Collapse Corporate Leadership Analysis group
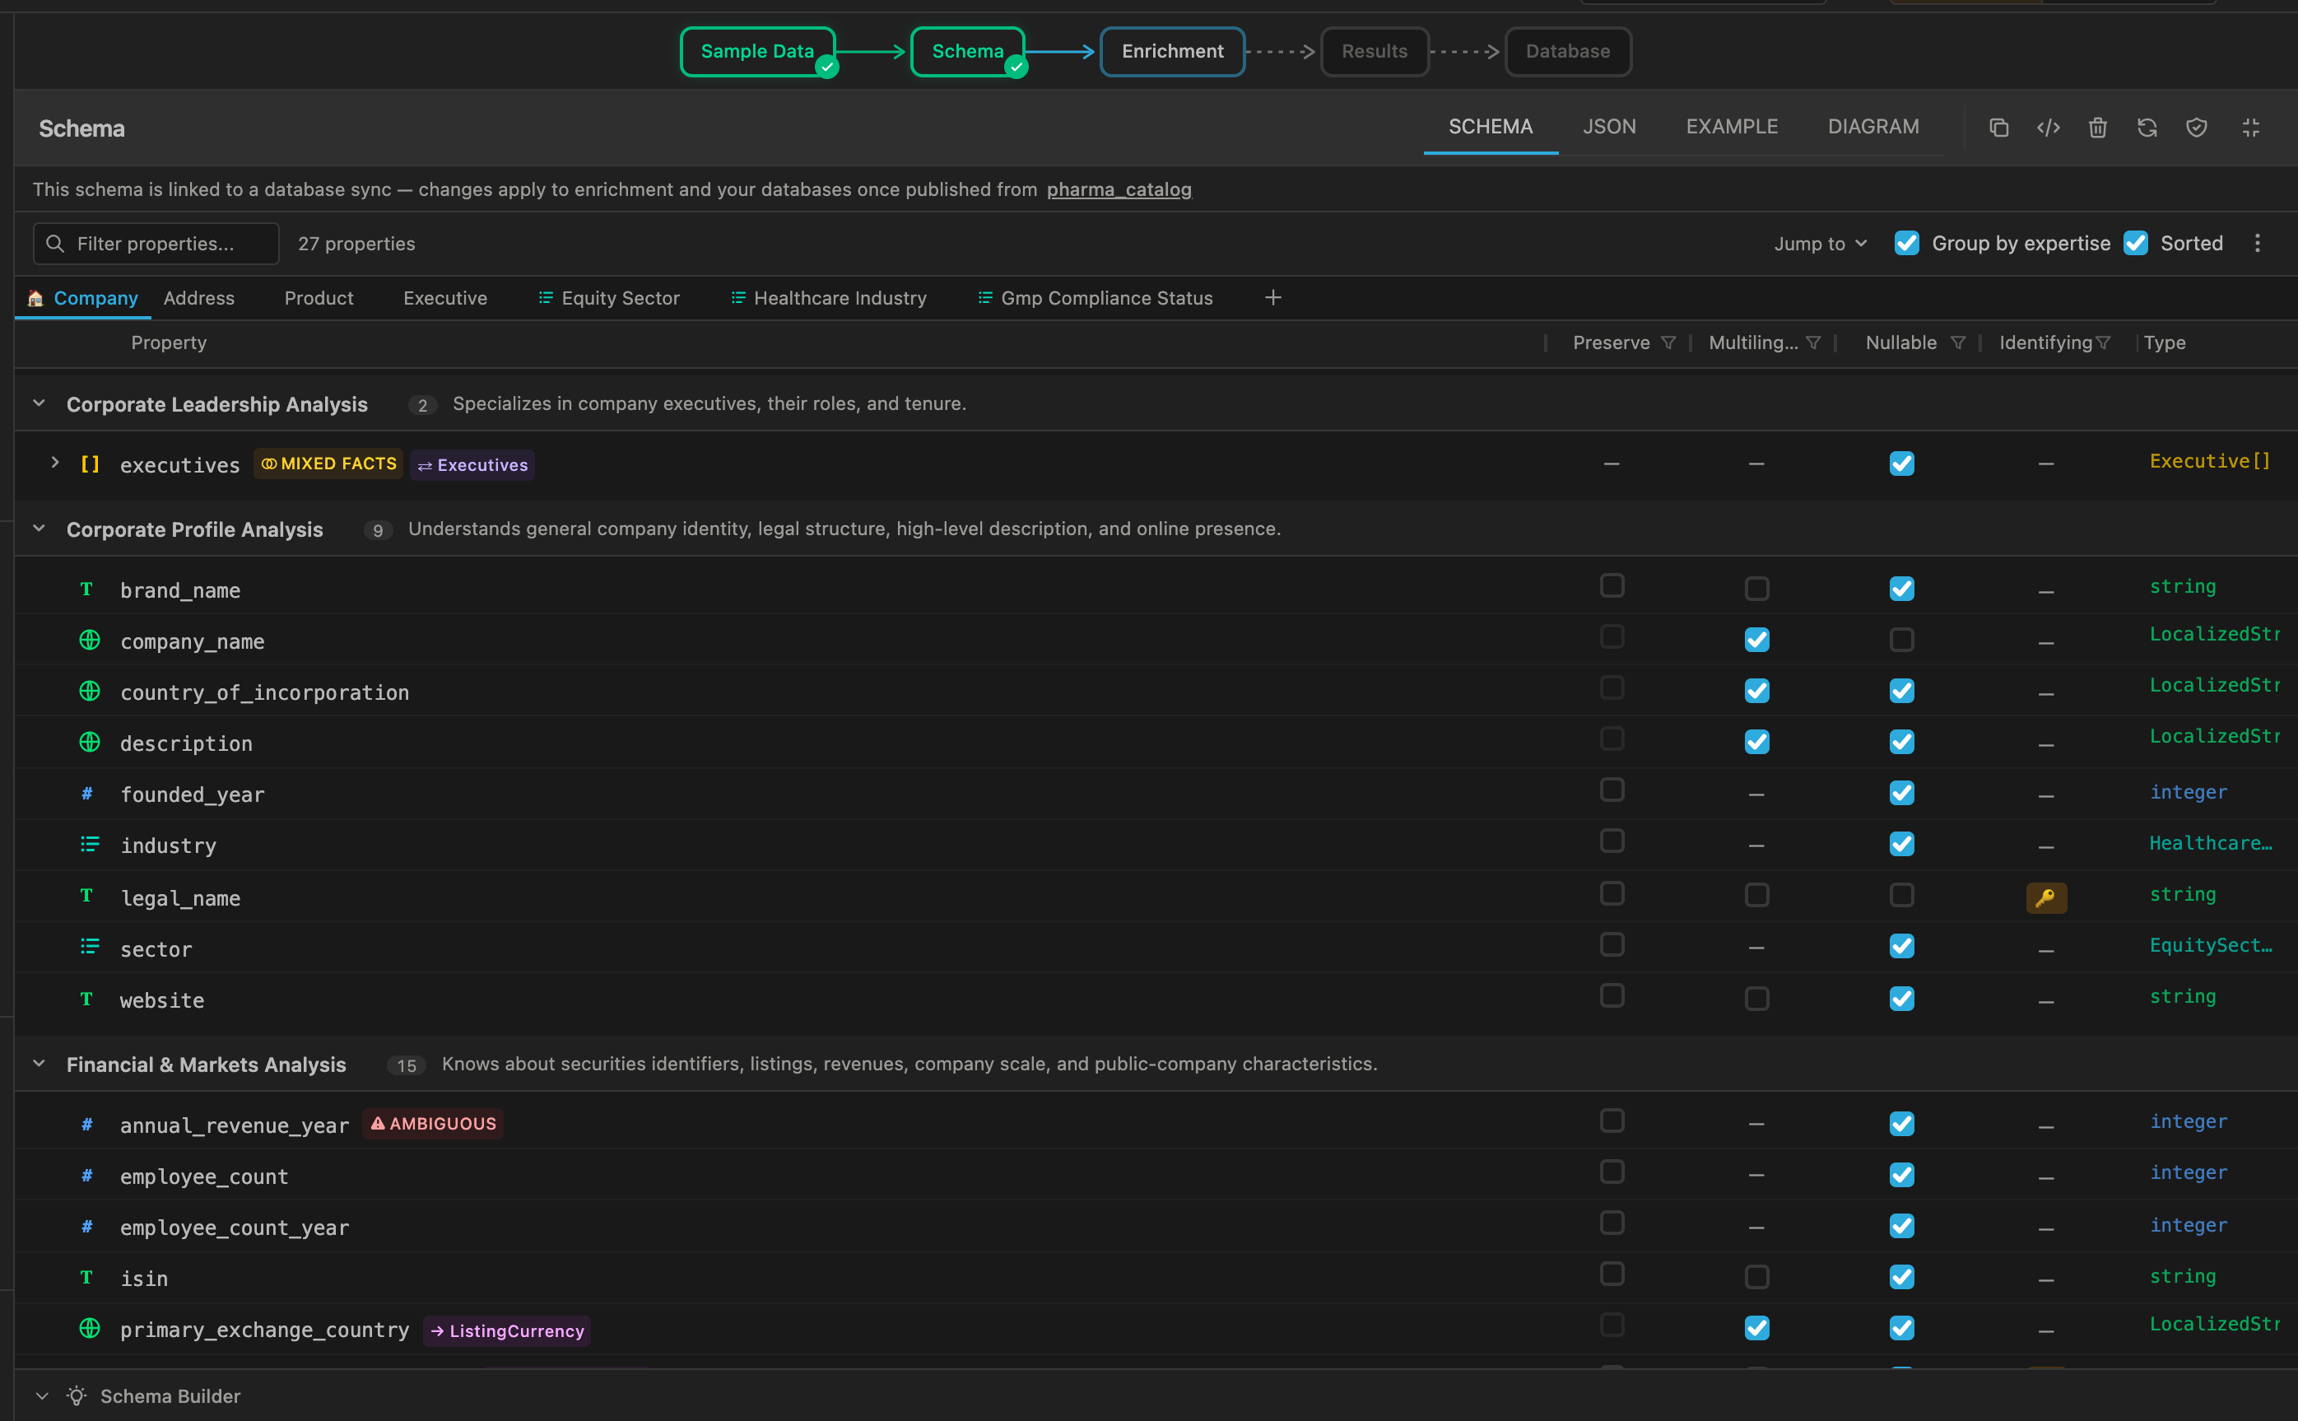The height and width of the screenshot is (1421, 2298). [x=39, y=403]
